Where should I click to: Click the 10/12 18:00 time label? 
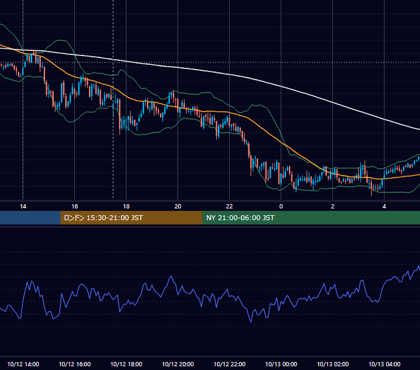coord(126,364)
